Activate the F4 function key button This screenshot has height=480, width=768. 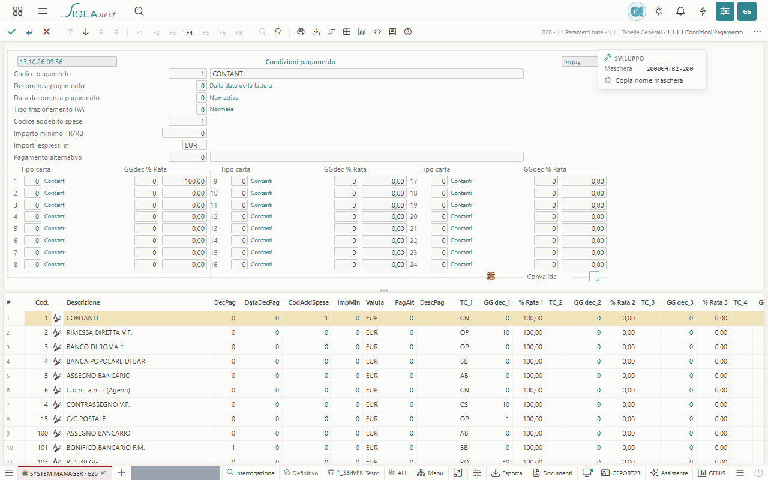(x=190, y=32)
